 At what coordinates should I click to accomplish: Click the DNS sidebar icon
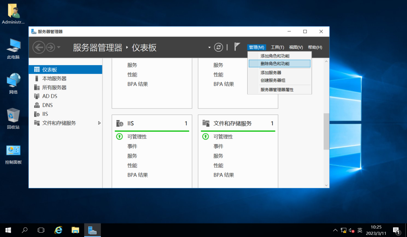tap(37, 105)
